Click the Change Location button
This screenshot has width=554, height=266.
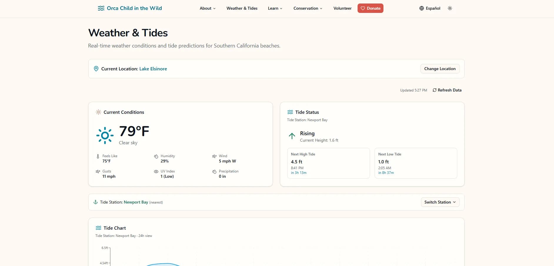coord(440,69)
